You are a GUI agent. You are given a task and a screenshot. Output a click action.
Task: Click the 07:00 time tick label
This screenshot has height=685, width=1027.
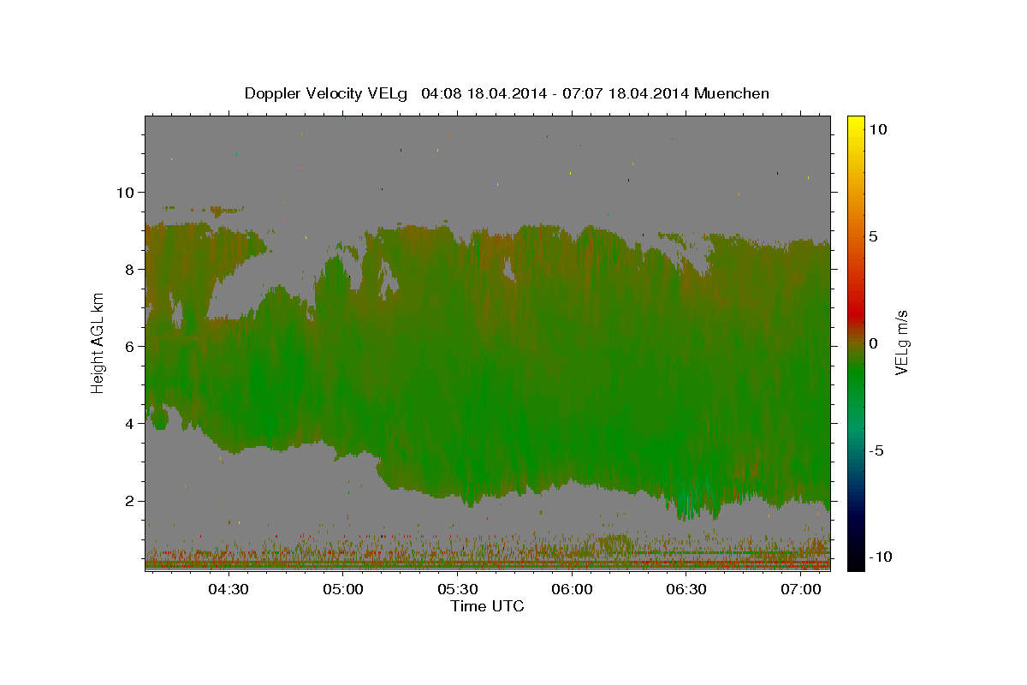point(800,590)
